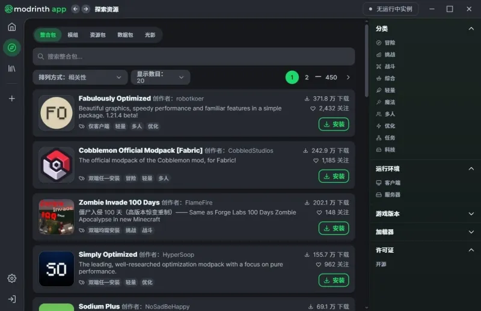Open the 显示数目 20 dropdown
Image resolution: width=481 pixels, height=311 pixels.
pyautogui.click(x=161, y=78)
